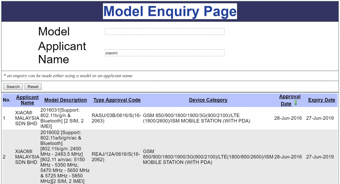Sort by Model Description column header
Viewport: 340px width, 184px height.
[x=65, y=100]
